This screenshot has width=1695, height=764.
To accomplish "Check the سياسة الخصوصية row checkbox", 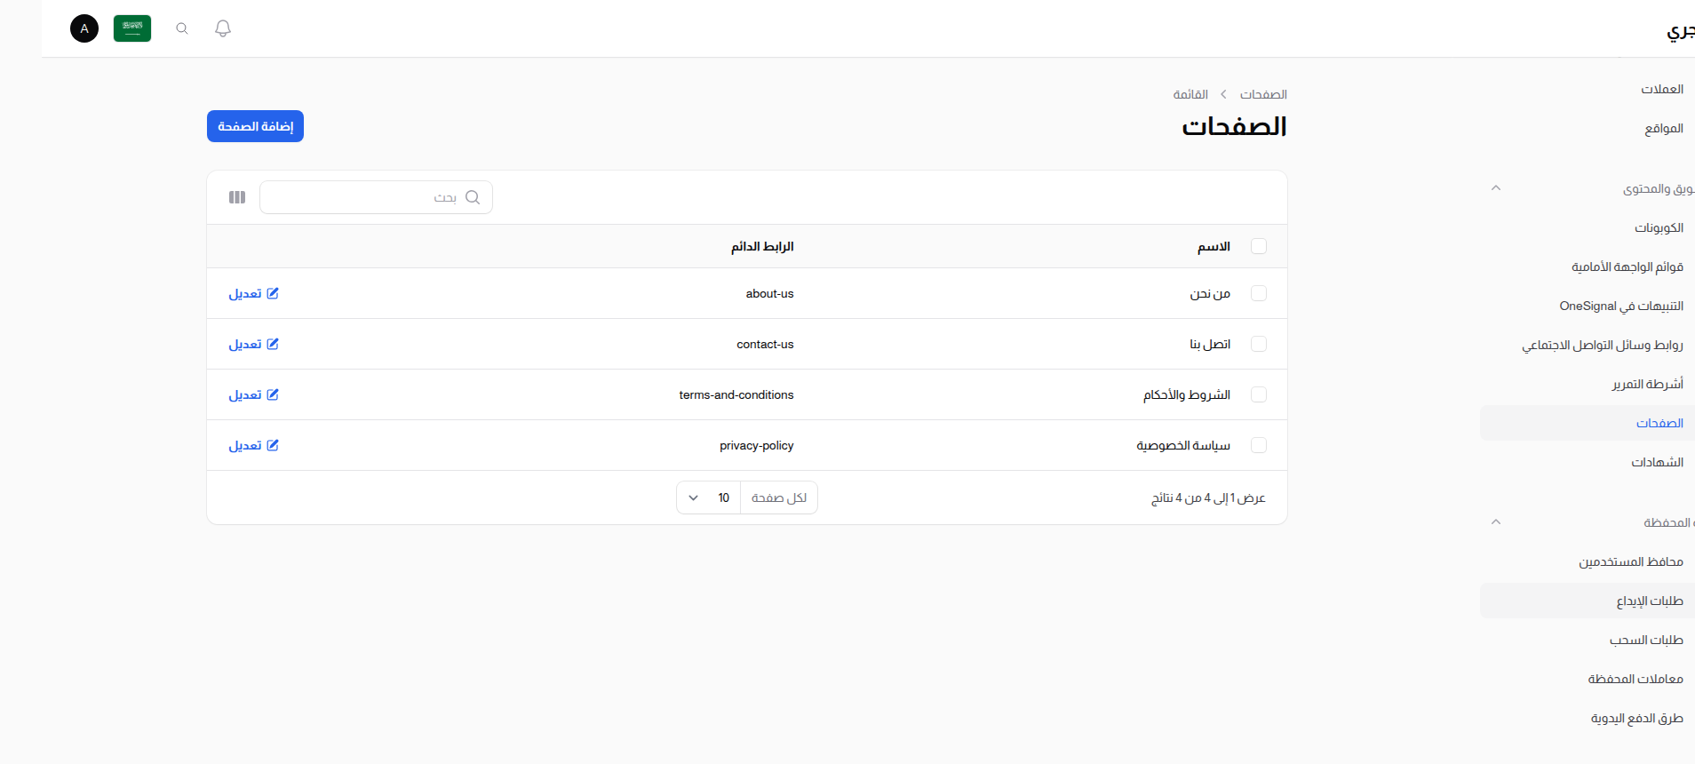I will [x=1259, y=445].
